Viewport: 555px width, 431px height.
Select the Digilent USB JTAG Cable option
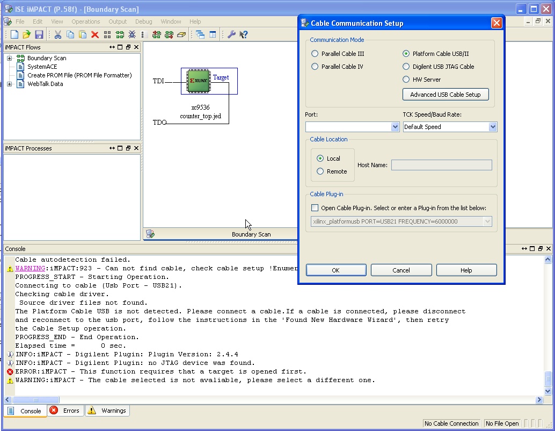coord(406,67)
